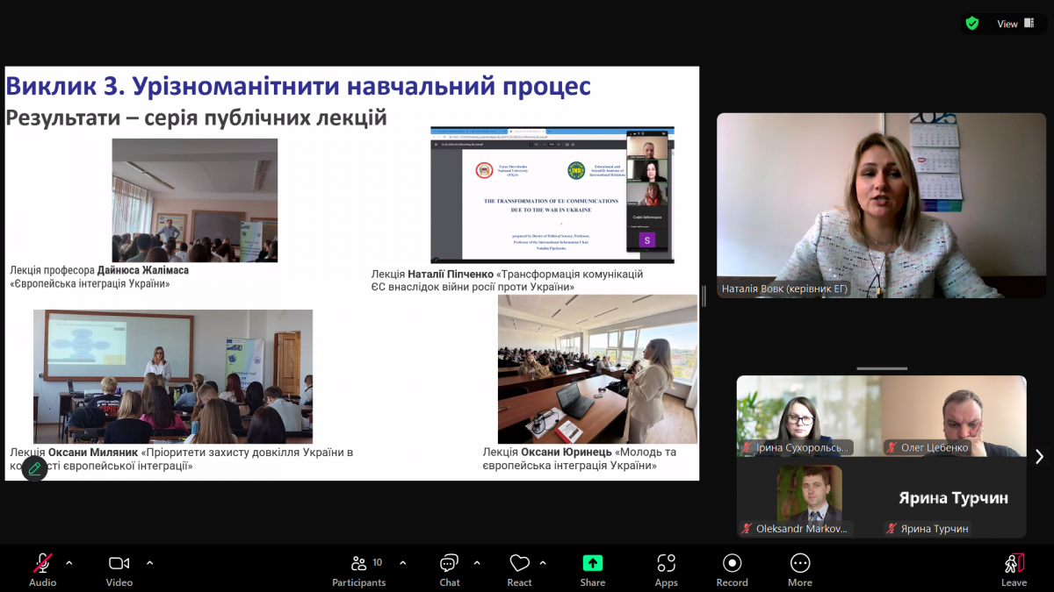The image size is (1054, 592).
Task: Select Олег Цебенко's video thumbnail
Action: pyautogui.click(x=954, y=416)
